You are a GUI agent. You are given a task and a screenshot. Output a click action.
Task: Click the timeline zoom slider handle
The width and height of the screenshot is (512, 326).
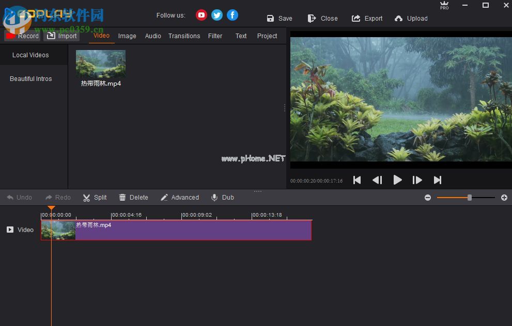470,198
